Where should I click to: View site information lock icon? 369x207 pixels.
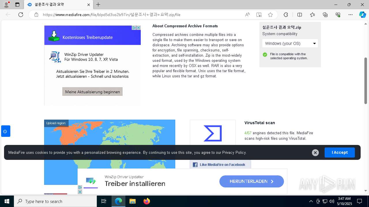(36, 15)
